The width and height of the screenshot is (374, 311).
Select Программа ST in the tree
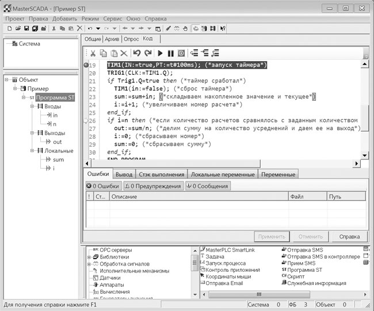[55, 97]
